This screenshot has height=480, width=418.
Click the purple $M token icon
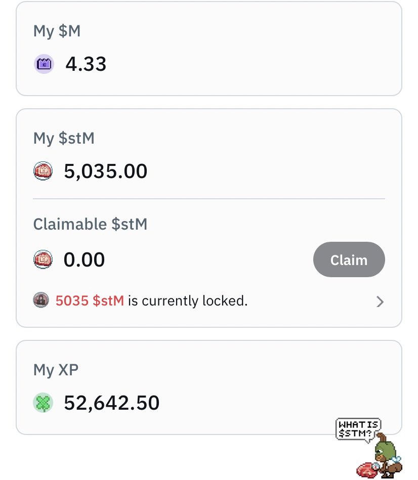44,64
